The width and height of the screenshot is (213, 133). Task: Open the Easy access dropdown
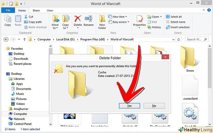[x=118, y=22]
